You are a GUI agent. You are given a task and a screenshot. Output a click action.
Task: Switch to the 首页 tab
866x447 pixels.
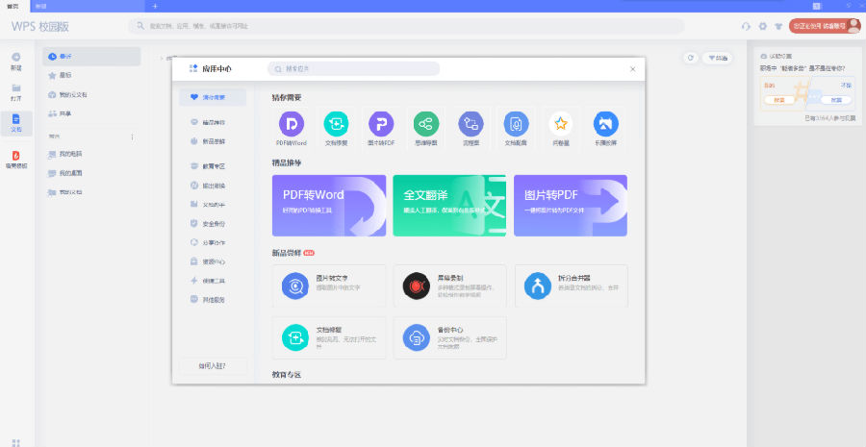13,6
